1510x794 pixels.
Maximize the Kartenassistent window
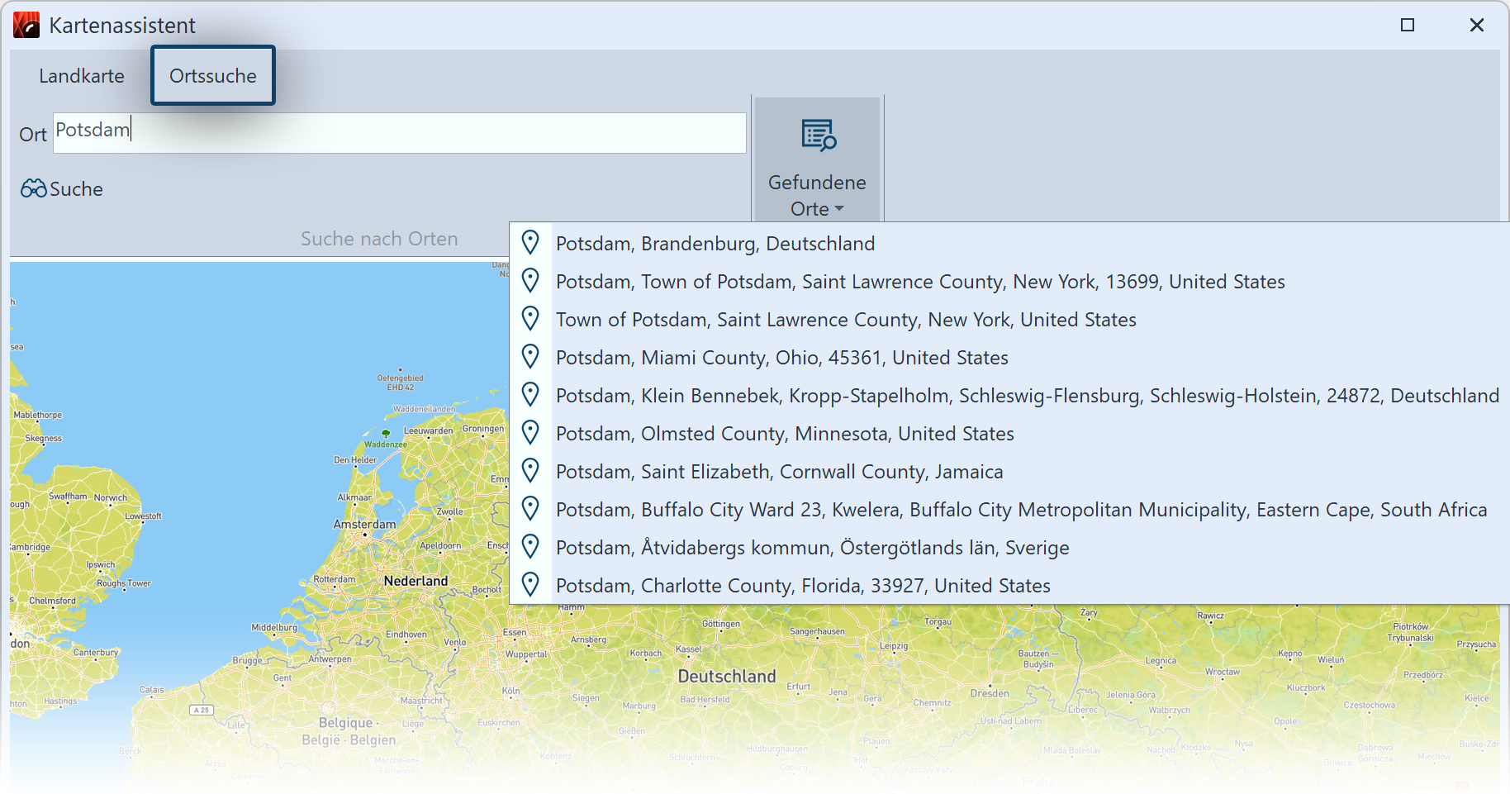coord(1408,25)
